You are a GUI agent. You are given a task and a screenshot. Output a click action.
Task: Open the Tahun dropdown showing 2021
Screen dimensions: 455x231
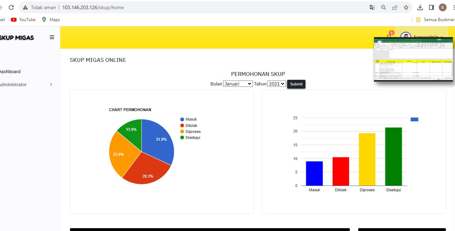[x=277, y=84]
